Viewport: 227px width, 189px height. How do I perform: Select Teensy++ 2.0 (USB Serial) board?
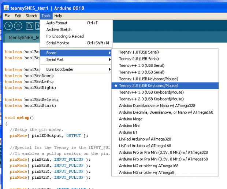[165, 72]
